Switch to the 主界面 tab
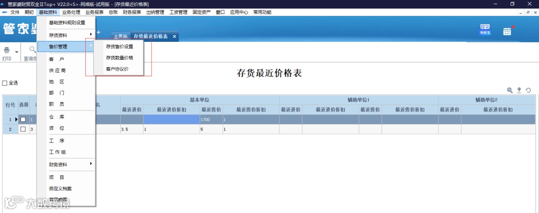 point(121,37)
